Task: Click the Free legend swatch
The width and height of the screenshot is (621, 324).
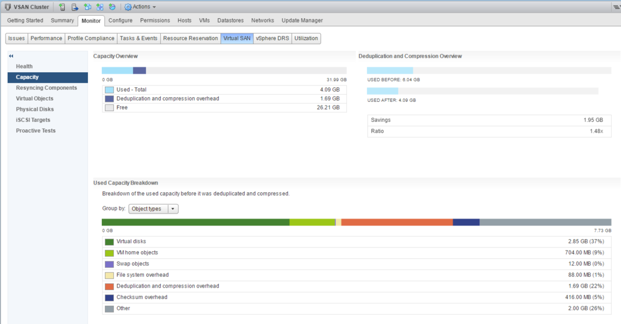Action: 109,108
